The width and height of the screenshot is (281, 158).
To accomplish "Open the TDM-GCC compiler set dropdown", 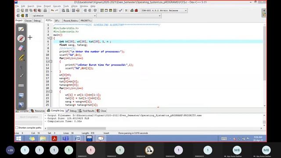I will (186, 11).
